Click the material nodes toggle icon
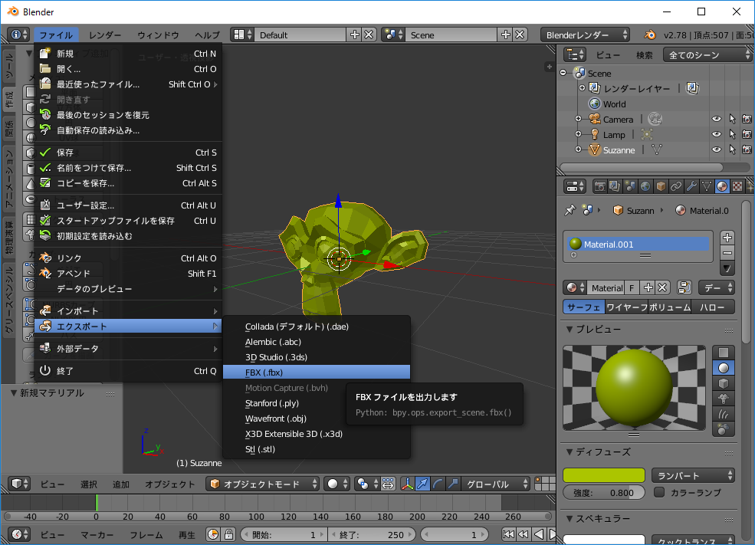Viewport: 755px width, 545px height. coord(684,288)
